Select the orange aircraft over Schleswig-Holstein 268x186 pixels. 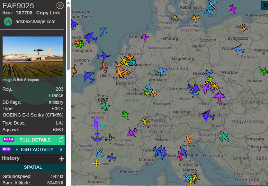pos(174,17)
